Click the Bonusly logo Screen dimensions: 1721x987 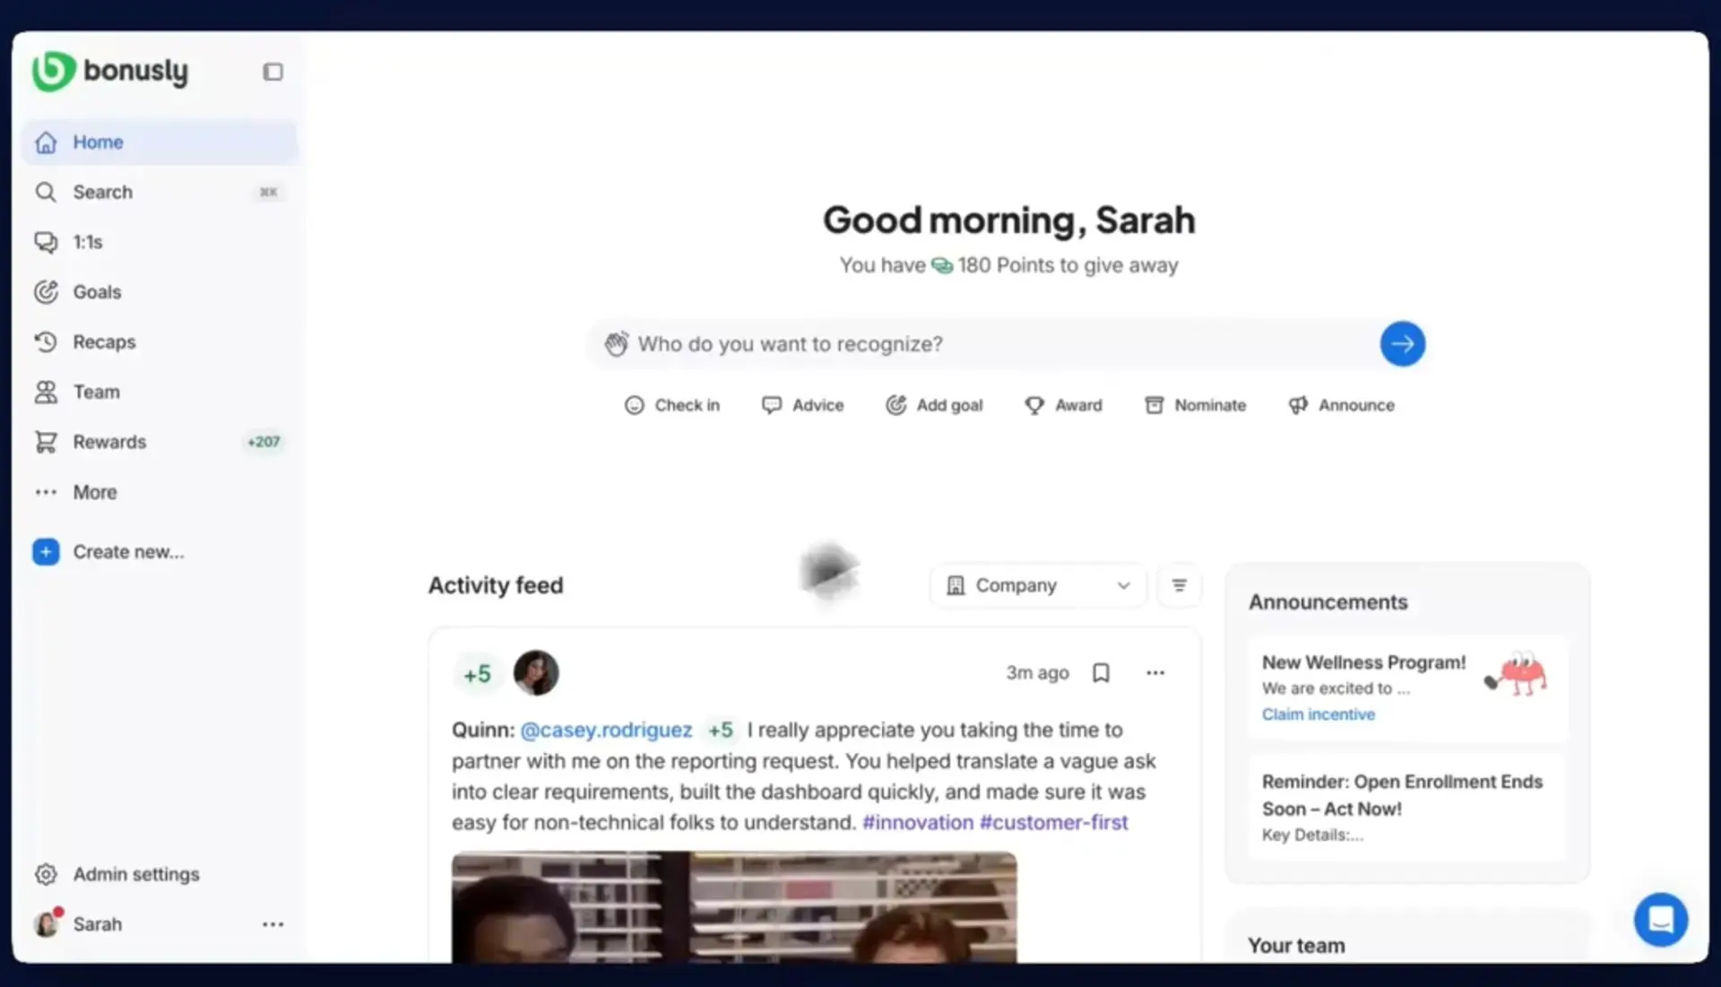110,71
